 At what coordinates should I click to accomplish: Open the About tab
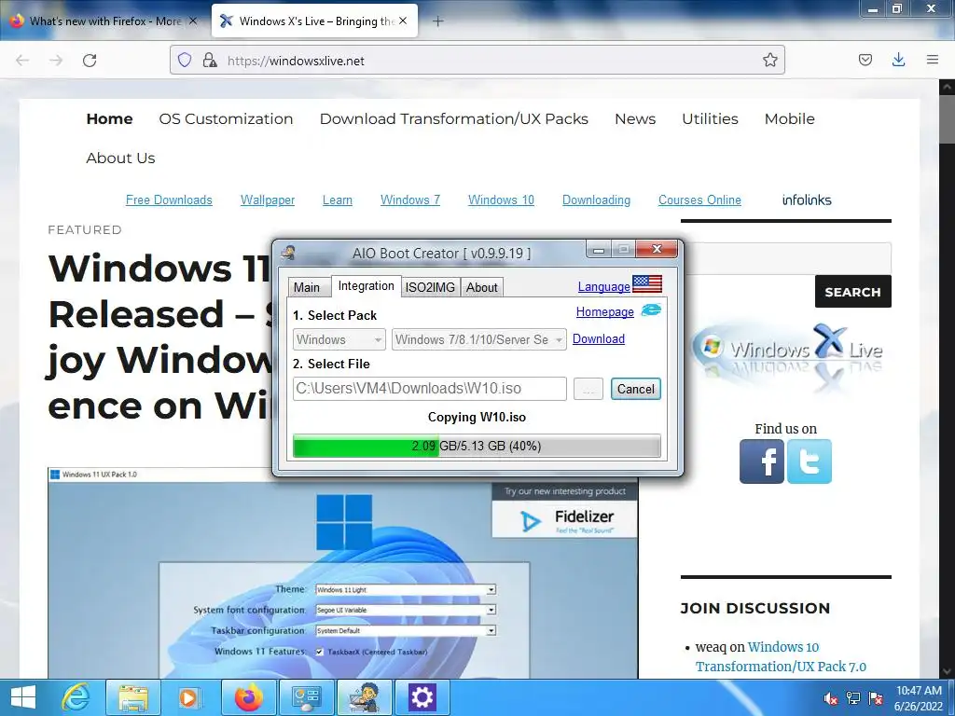pyautogui.click(x=482, y=287)
